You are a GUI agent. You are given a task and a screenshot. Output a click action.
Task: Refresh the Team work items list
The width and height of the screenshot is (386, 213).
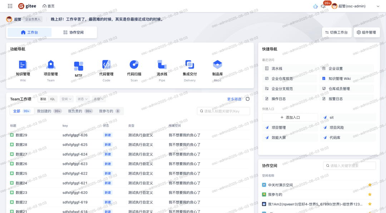pyautogui.click(x=248, y=99)
